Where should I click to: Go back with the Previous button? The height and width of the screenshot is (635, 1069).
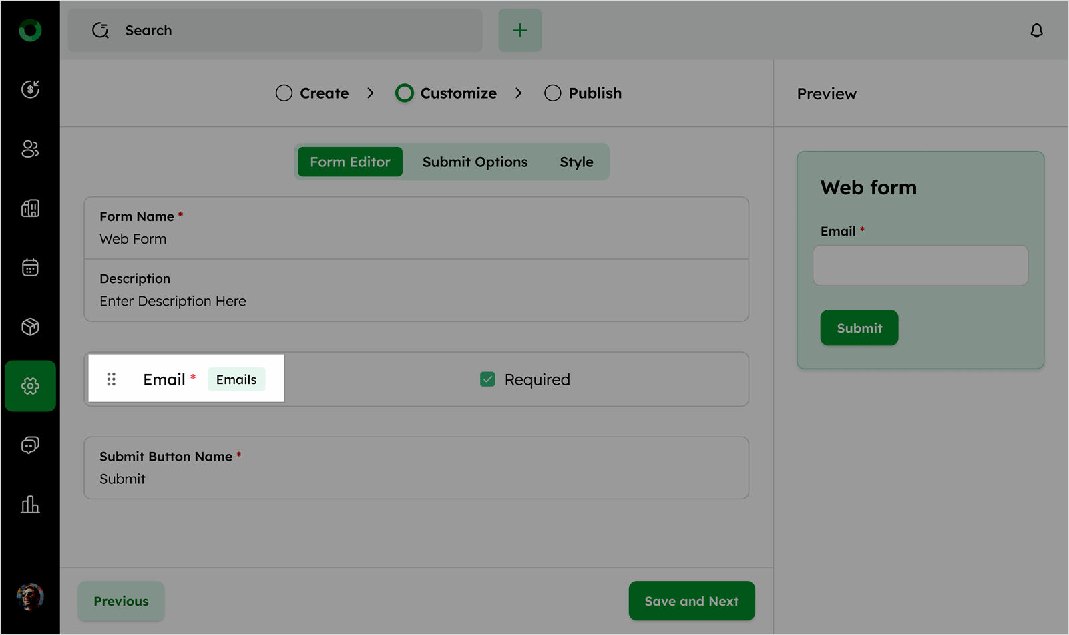[121, 601]
